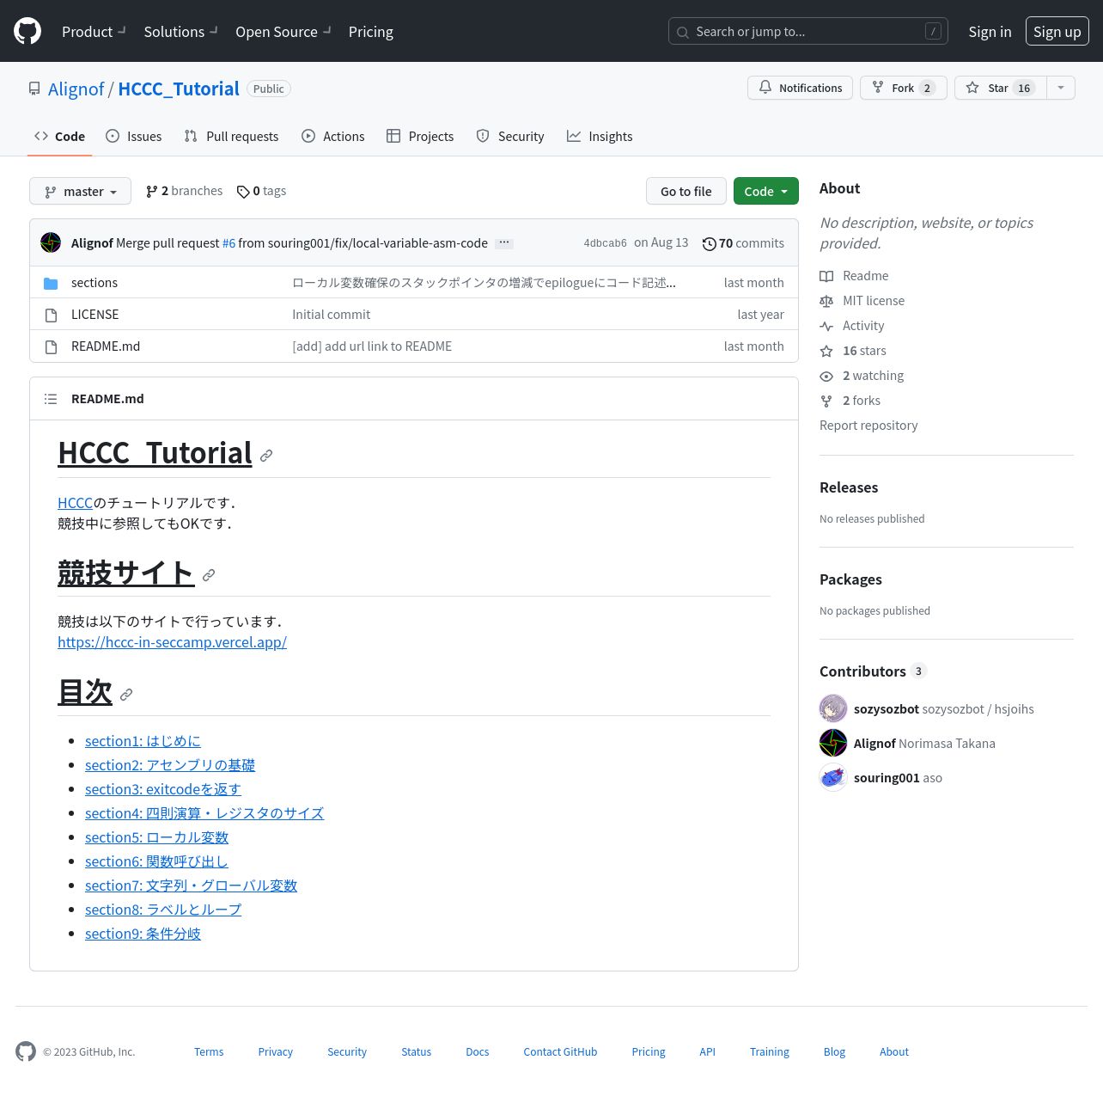Star the repository
The width and height of the screenshot is (1103, 1103).
(1000, 88)
